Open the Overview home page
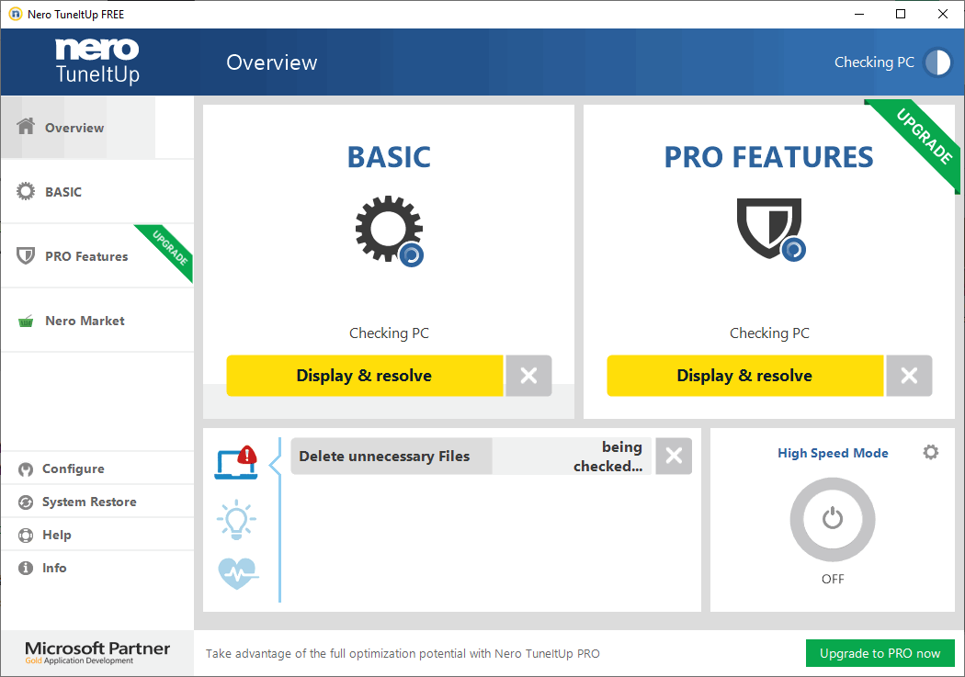Screen dimensions: 965x677 (x=97, y=128)
